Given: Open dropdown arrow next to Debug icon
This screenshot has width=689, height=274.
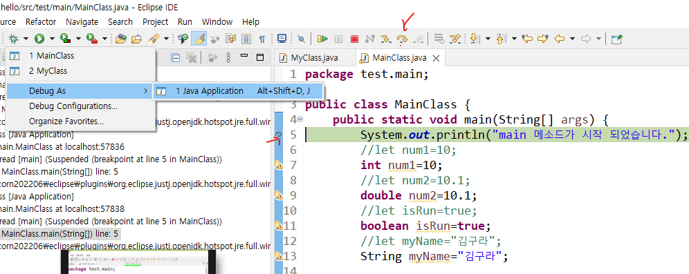Looking at the screenshot, I should click(x=26, y=39).
